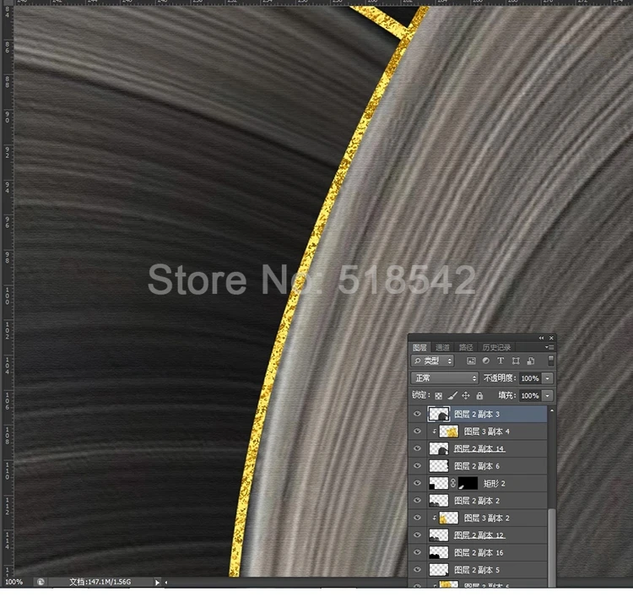Collapse the layers panel with double arrows

(541, 338)
